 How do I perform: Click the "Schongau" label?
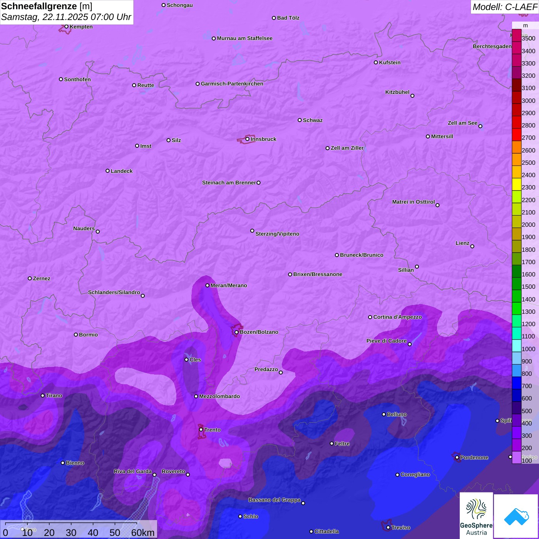(x=180, y=5)
